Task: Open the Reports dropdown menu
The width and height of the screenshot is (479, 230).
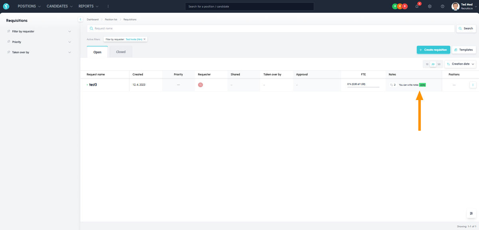Action: (88, 6)
